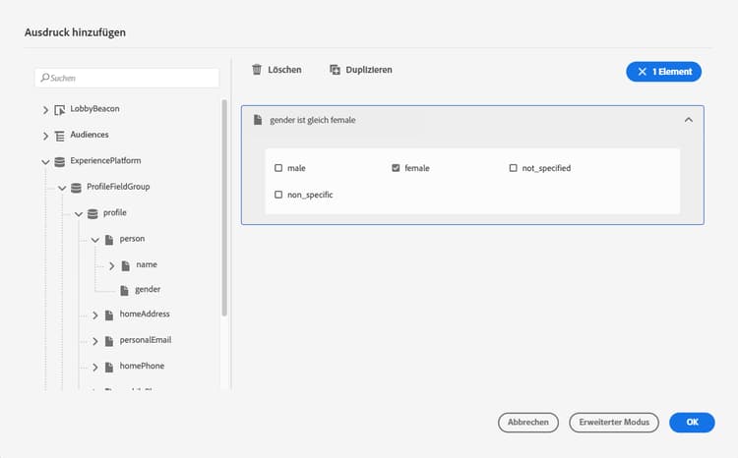Confirm with the OK button

692,423
